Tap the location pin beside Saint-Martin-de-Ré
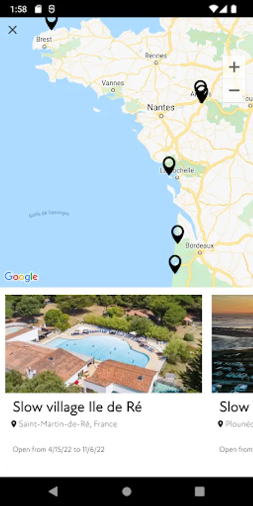 (13, 424)
